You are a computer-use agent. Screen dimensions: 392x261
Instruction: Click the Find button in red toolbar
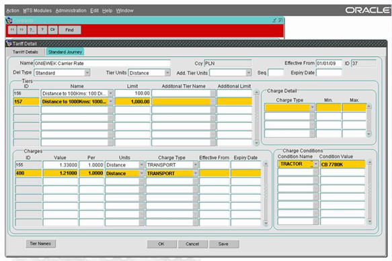click(x=69, y=30)
